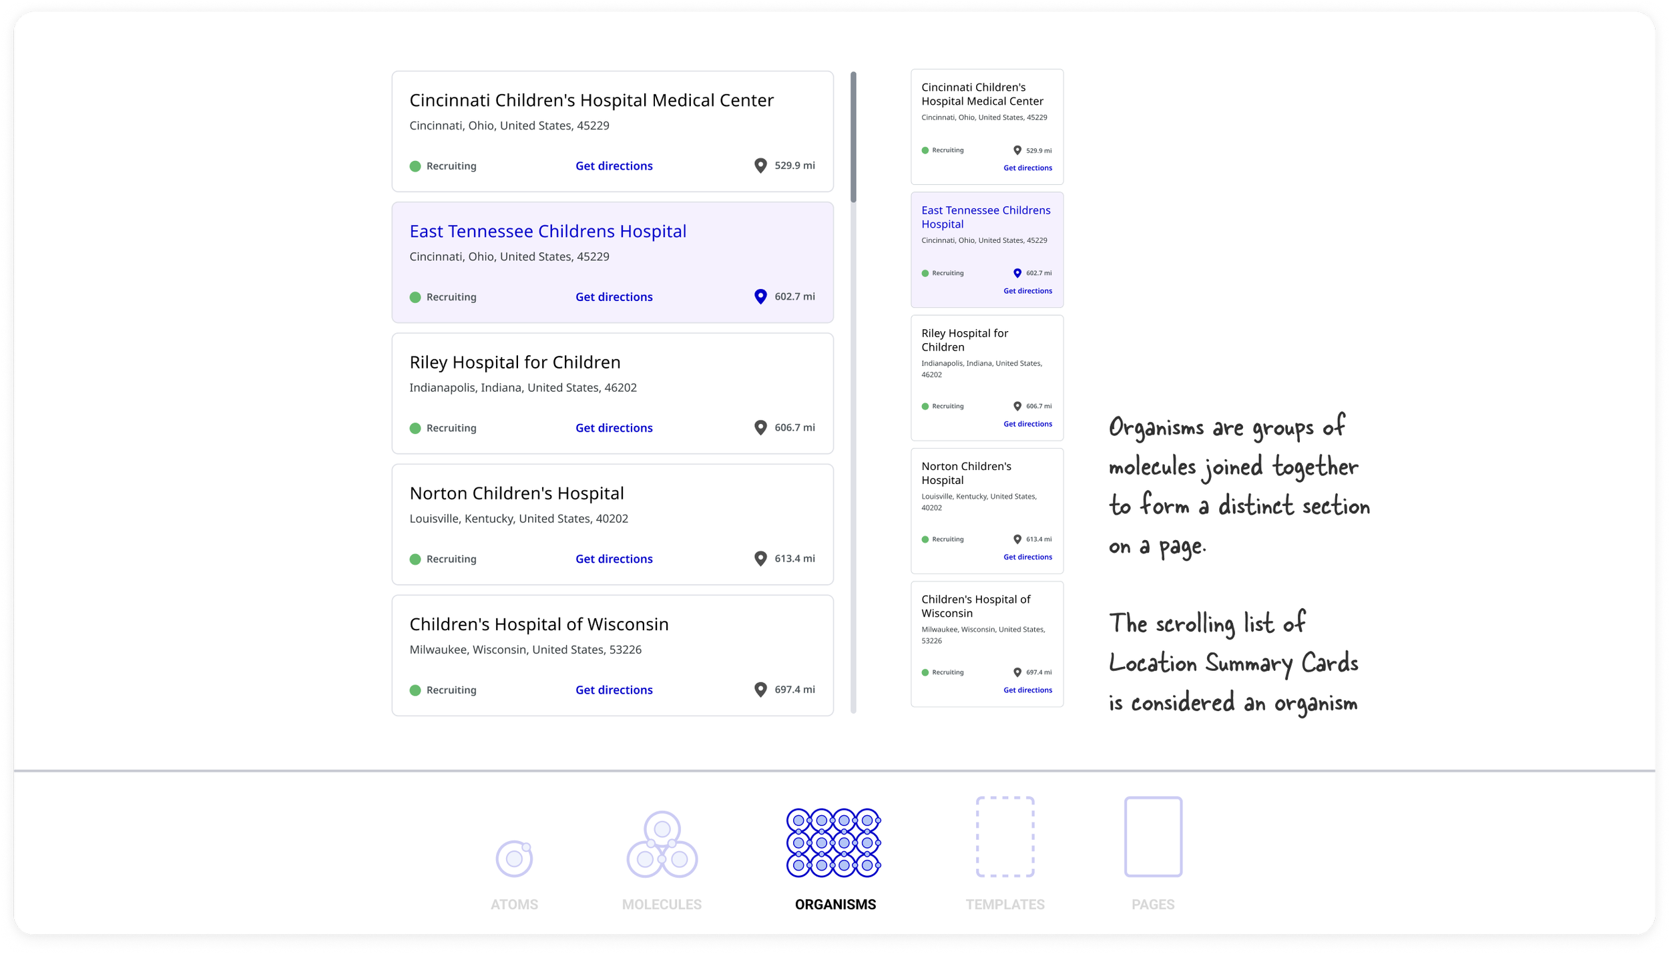Viewport: 1669px width, 954px height.
Task: Select small Cincinnati Children's Hospital card
Action: coord(987,127)
